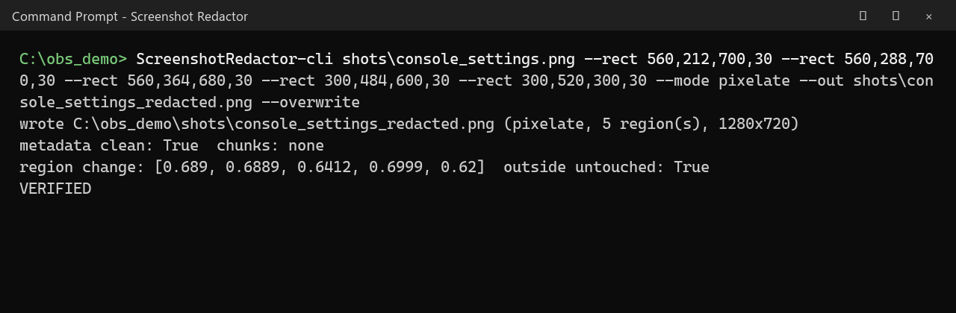Viewport: 956px width, 313px height.
Task: Click the Command Prompt - Screenshot Redactor title
Action: point(130,16)
